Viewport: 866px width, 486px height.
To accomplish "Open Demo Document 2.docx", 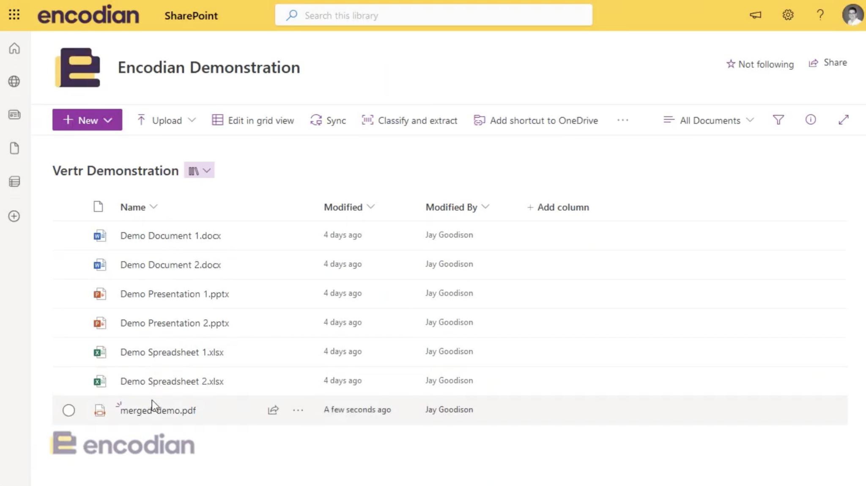I will [170, 265].
